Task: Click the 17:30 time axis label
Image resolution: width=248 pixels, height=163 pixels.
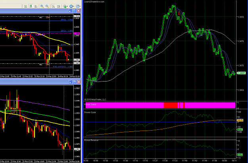Action: [x=165, y=161]
